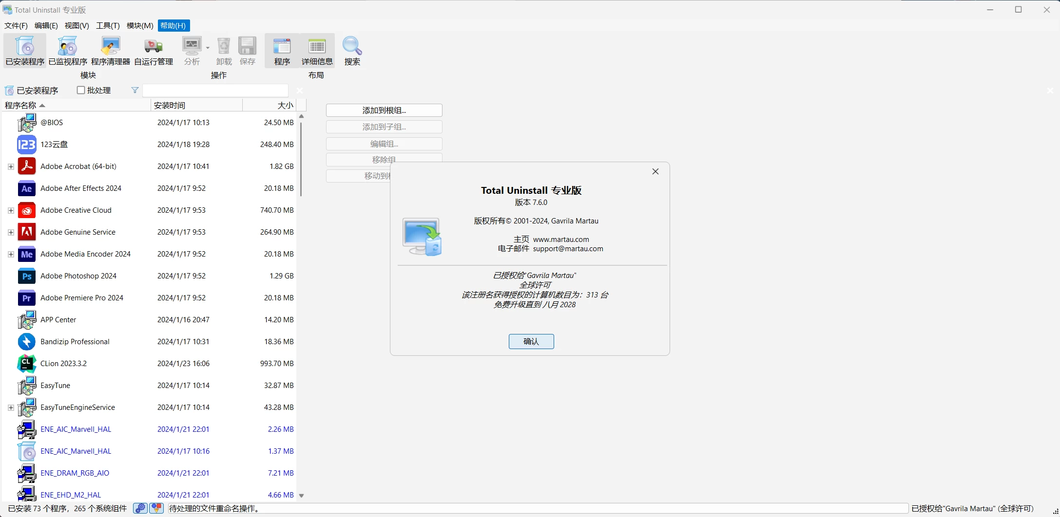Open the Monitored Programs (已监视程序) module
This screenshot has height=517, width=1060.
point(68,51)
